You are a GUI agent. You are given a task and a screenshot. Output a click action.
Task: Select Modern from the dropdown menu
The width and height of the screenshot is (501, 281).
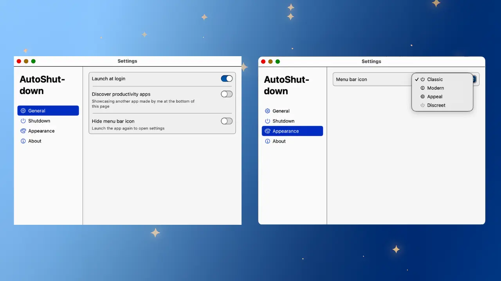tap(435, 88)
